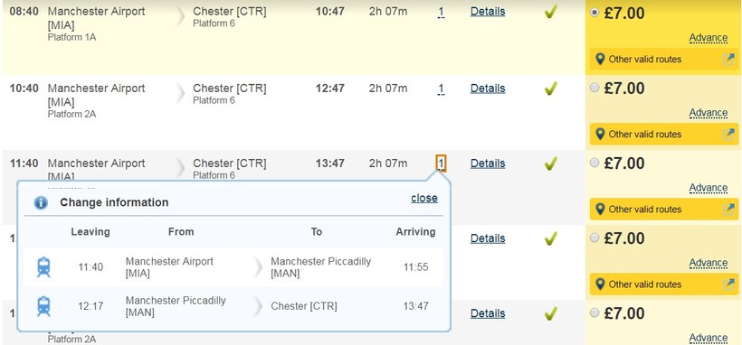Image resolution: width=742 pixels, height=345 pixels.
Task: Open Details for the 08:40 journey
Action: pos(488,12)
